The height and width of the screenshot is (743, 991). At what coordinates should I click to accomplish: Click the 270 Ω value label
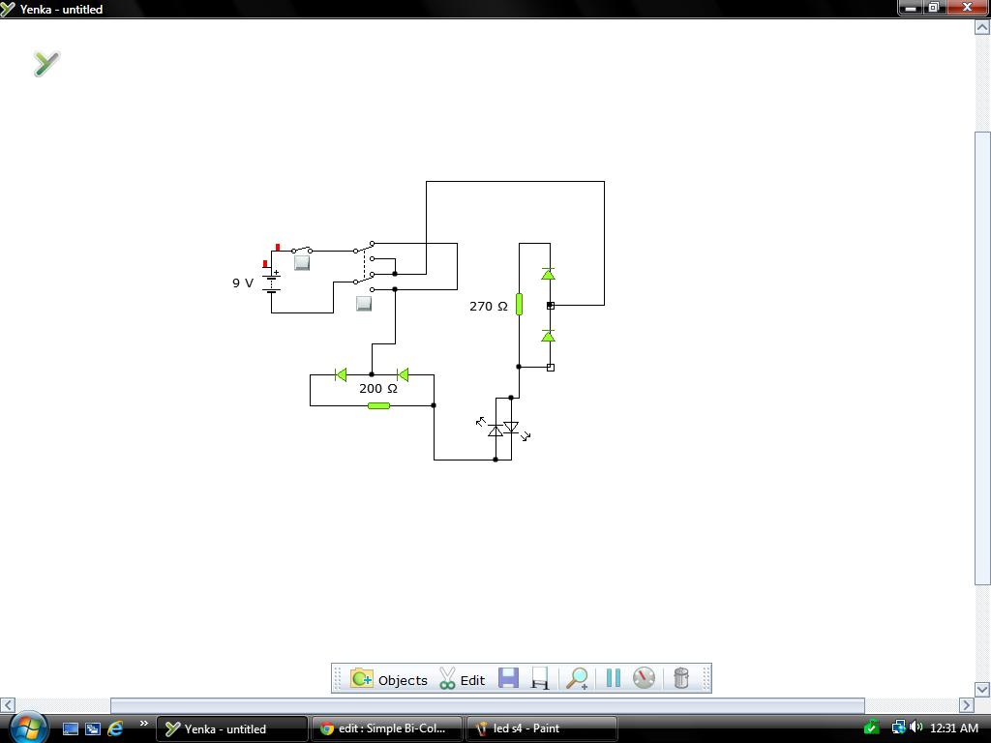point(488,307)
